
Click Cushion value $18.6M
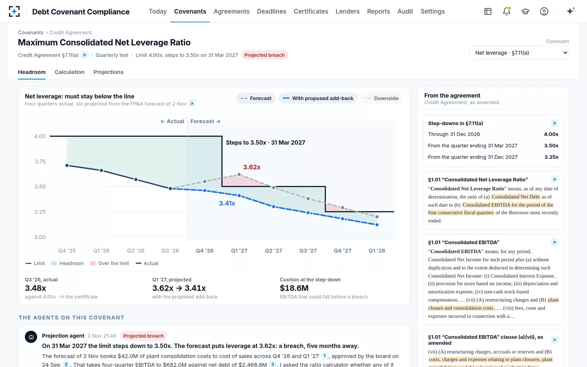[294, 288]
